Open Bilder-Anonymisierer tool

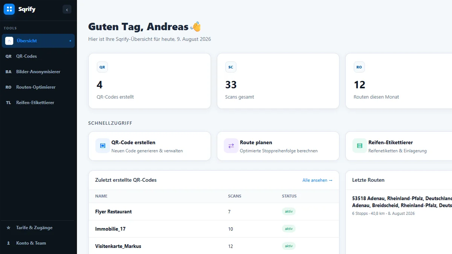38,71
